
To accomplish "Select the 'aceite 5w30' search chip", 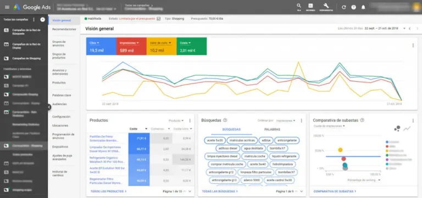I will click(x=214, y=140).
